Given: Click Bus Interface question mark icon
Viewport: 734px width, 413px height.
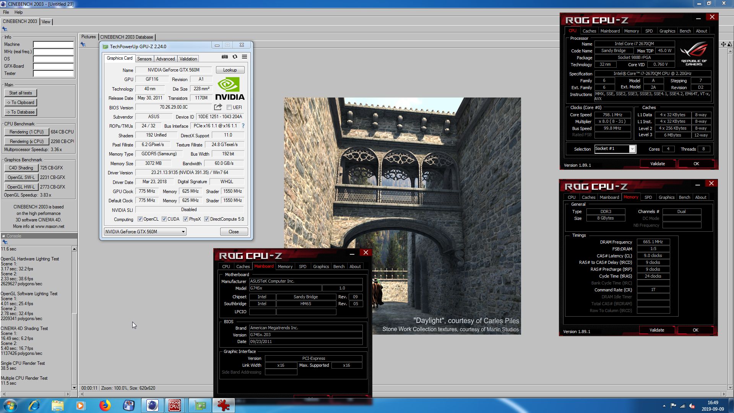Looking at the screenshot, I should click(243, 126).
